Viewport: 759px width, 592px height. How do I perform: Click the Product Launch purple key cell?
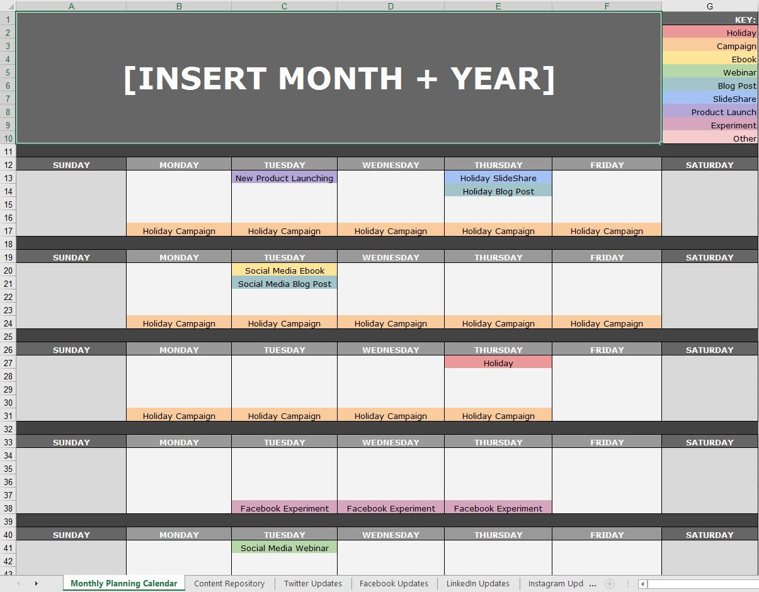pyautogui.click(x=709, y=112)
